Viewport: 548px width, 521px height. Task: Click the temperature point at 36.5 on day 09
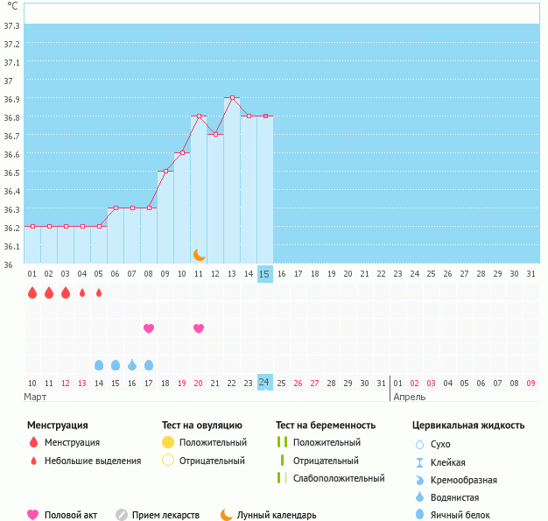[165, 172]
